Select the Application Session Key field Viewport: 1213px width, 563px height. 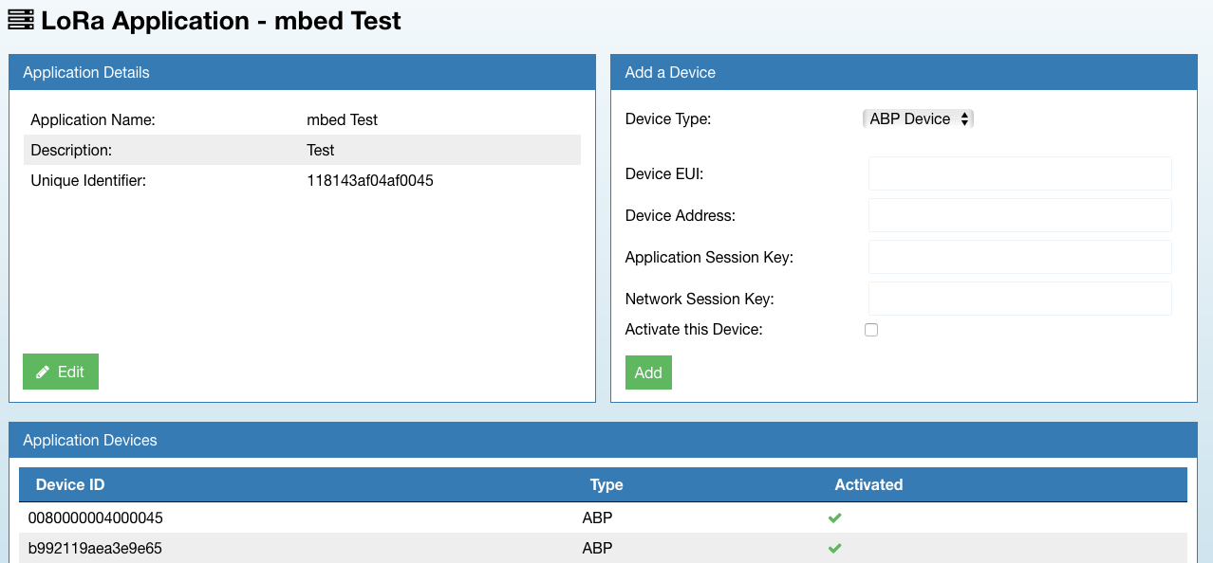pyautogui.click(x=1019, y=257)
